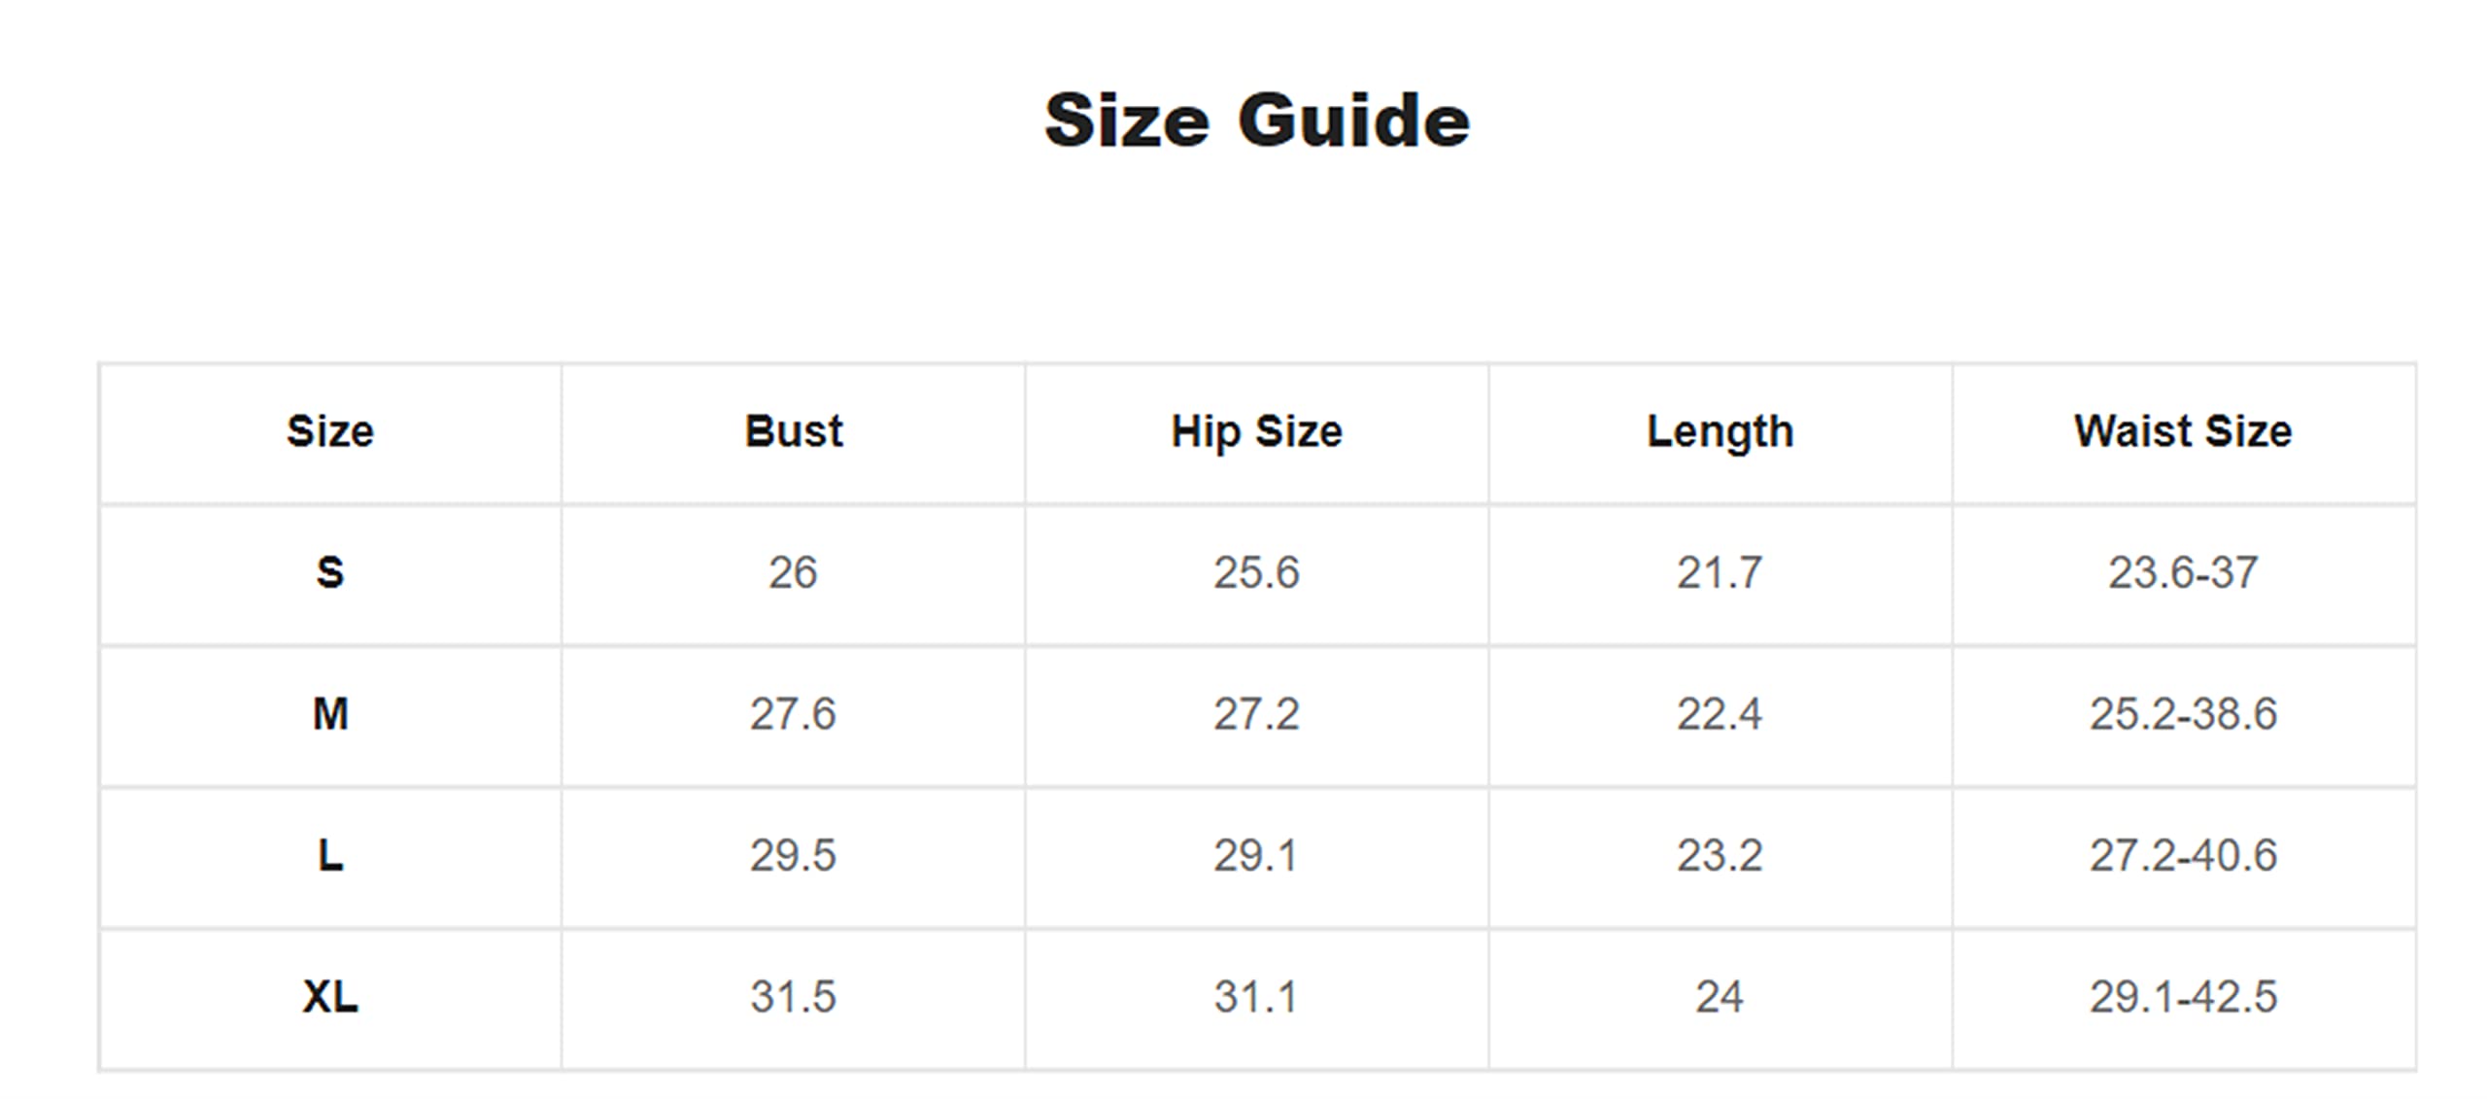Click bust value 26 for size S

(x=793, y=572)
